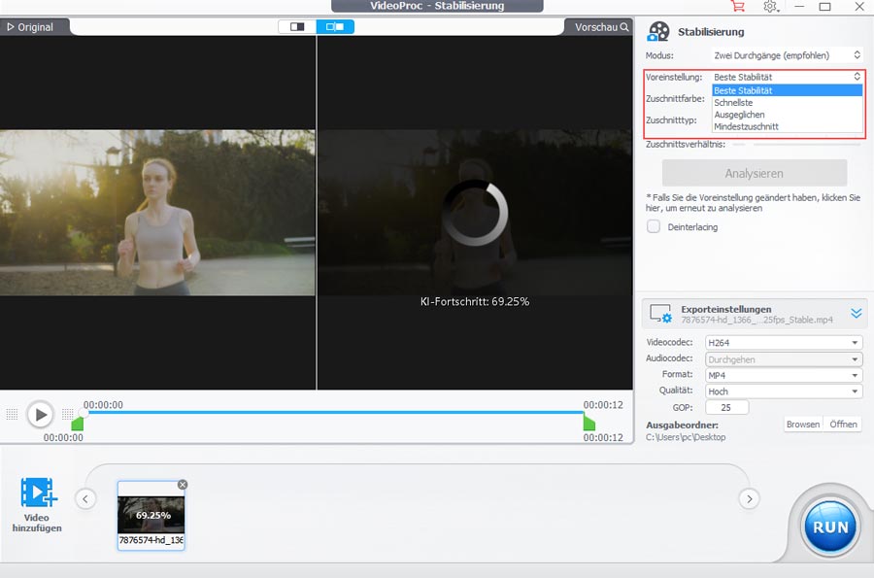
Task: Collapse the Exporteinstellungen section chevron
Action: pyautogui.click(x=857, y=313)
